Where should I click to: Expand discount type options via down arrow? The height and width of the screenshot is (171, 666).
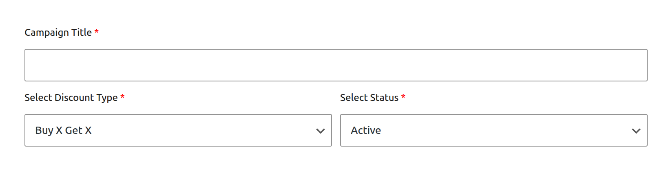(321, 131)
